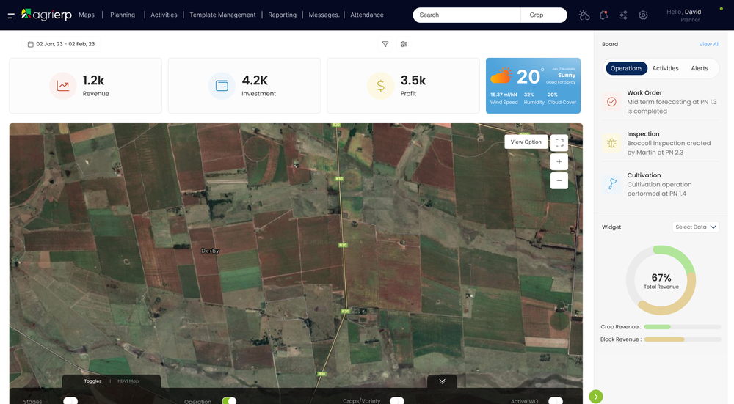Viewport: 734px width, 404px height.
Task: Click the Work Order checkmark icon
Action: 611,101
